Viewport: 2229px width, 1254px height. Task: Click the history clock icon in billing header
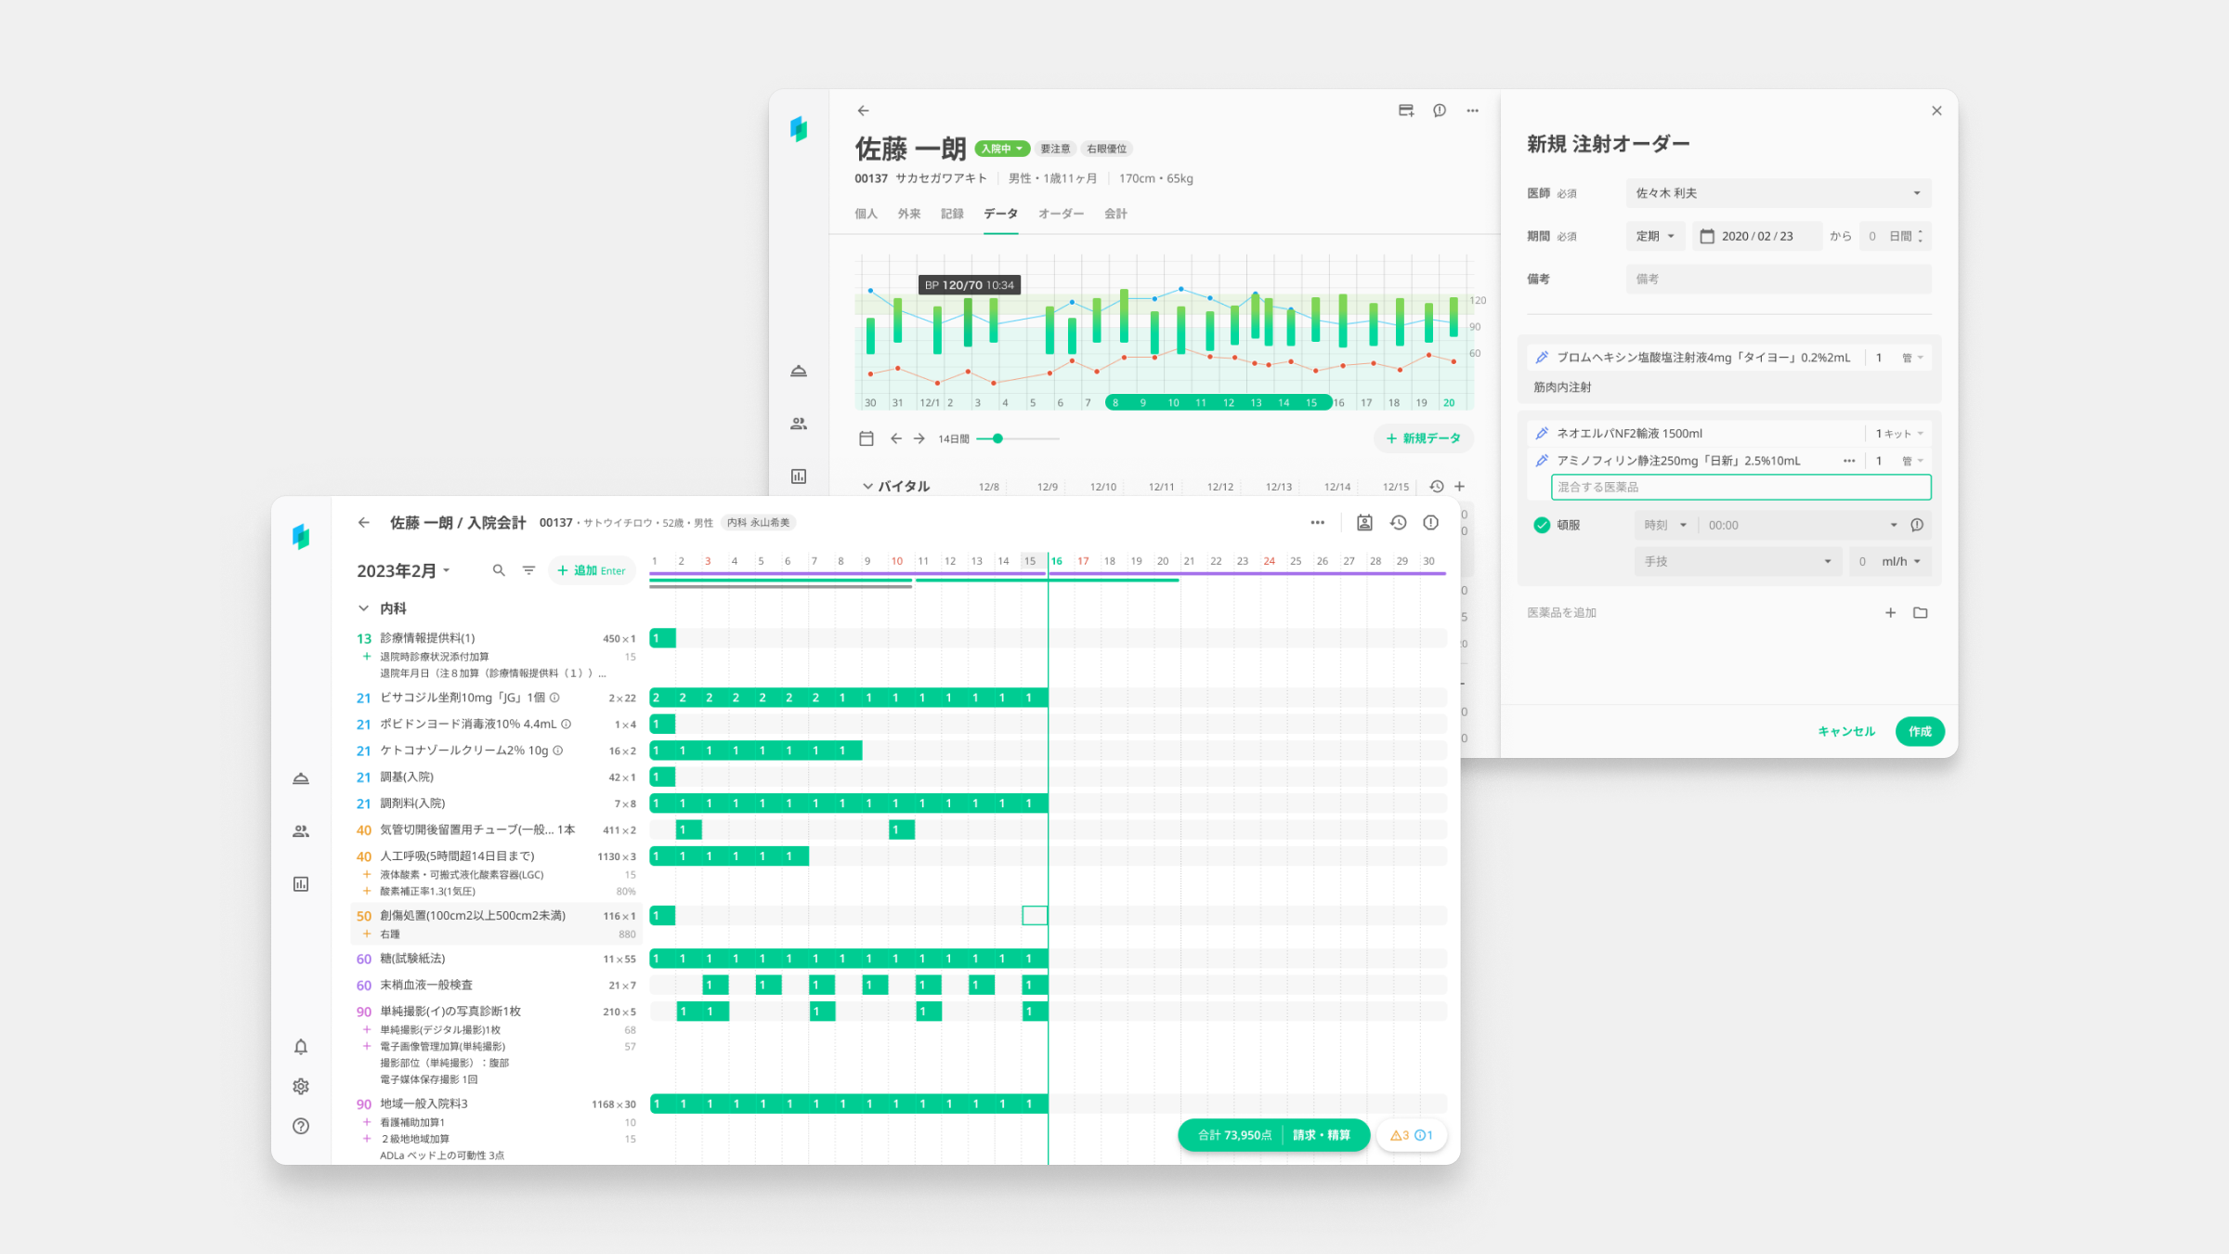1398,523
